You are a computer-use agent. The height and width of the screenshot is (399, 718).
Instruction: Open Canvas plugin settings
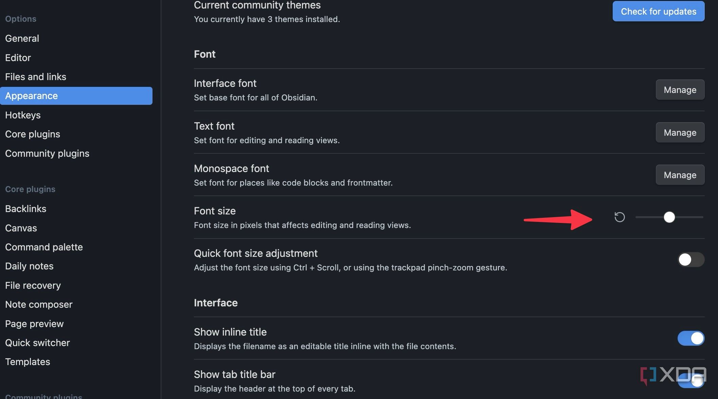coord(21,228)
